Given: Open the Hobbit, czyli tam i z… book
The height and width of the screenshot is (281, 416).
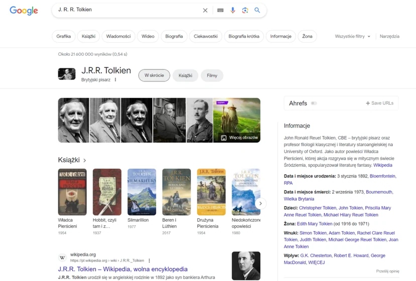Looking at the screenshot, I should pos(107,192).
